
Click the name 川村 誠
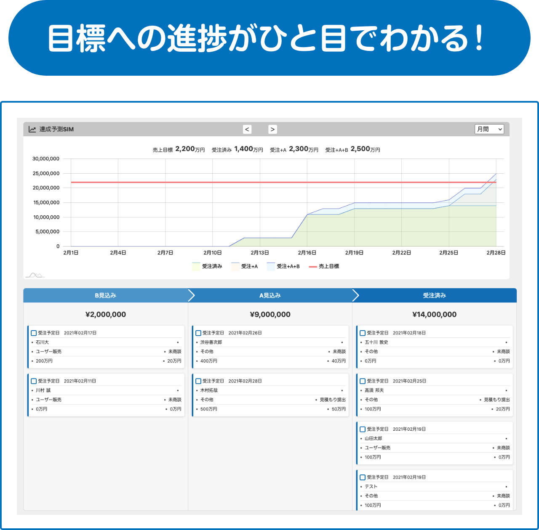(x=43, y=390)
